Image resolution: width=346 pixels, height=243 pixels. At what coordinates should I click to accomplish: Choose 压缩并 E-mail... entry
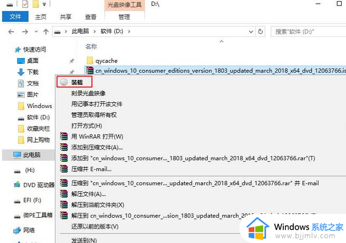pos(91,169)
